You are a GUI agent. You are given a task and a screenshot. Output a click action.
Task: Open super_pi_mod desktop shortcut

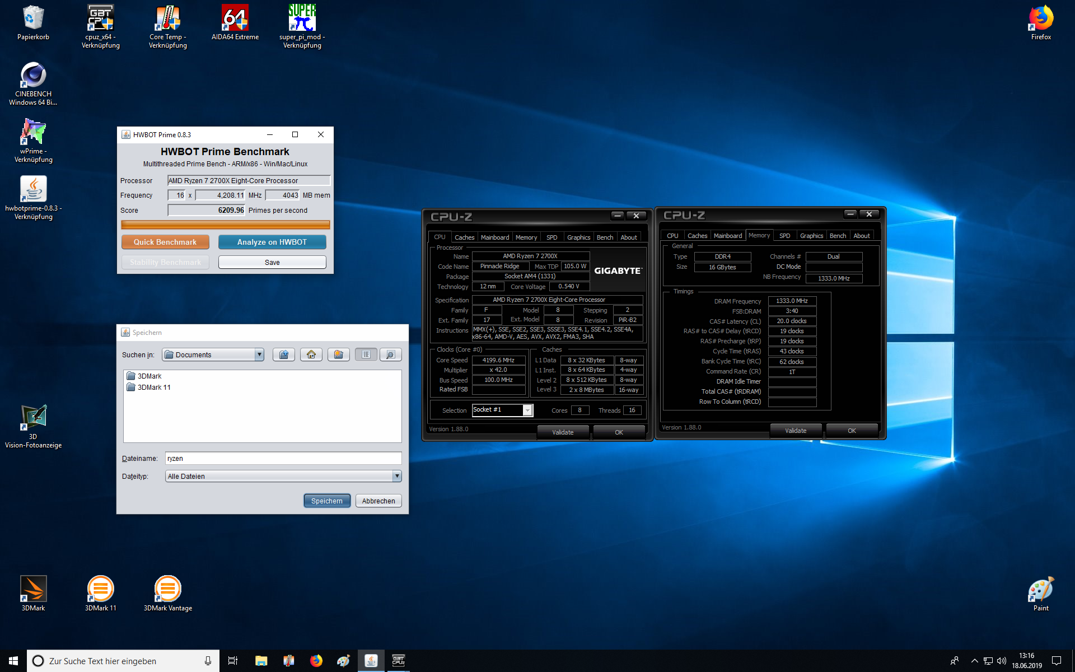click(302, 27)
